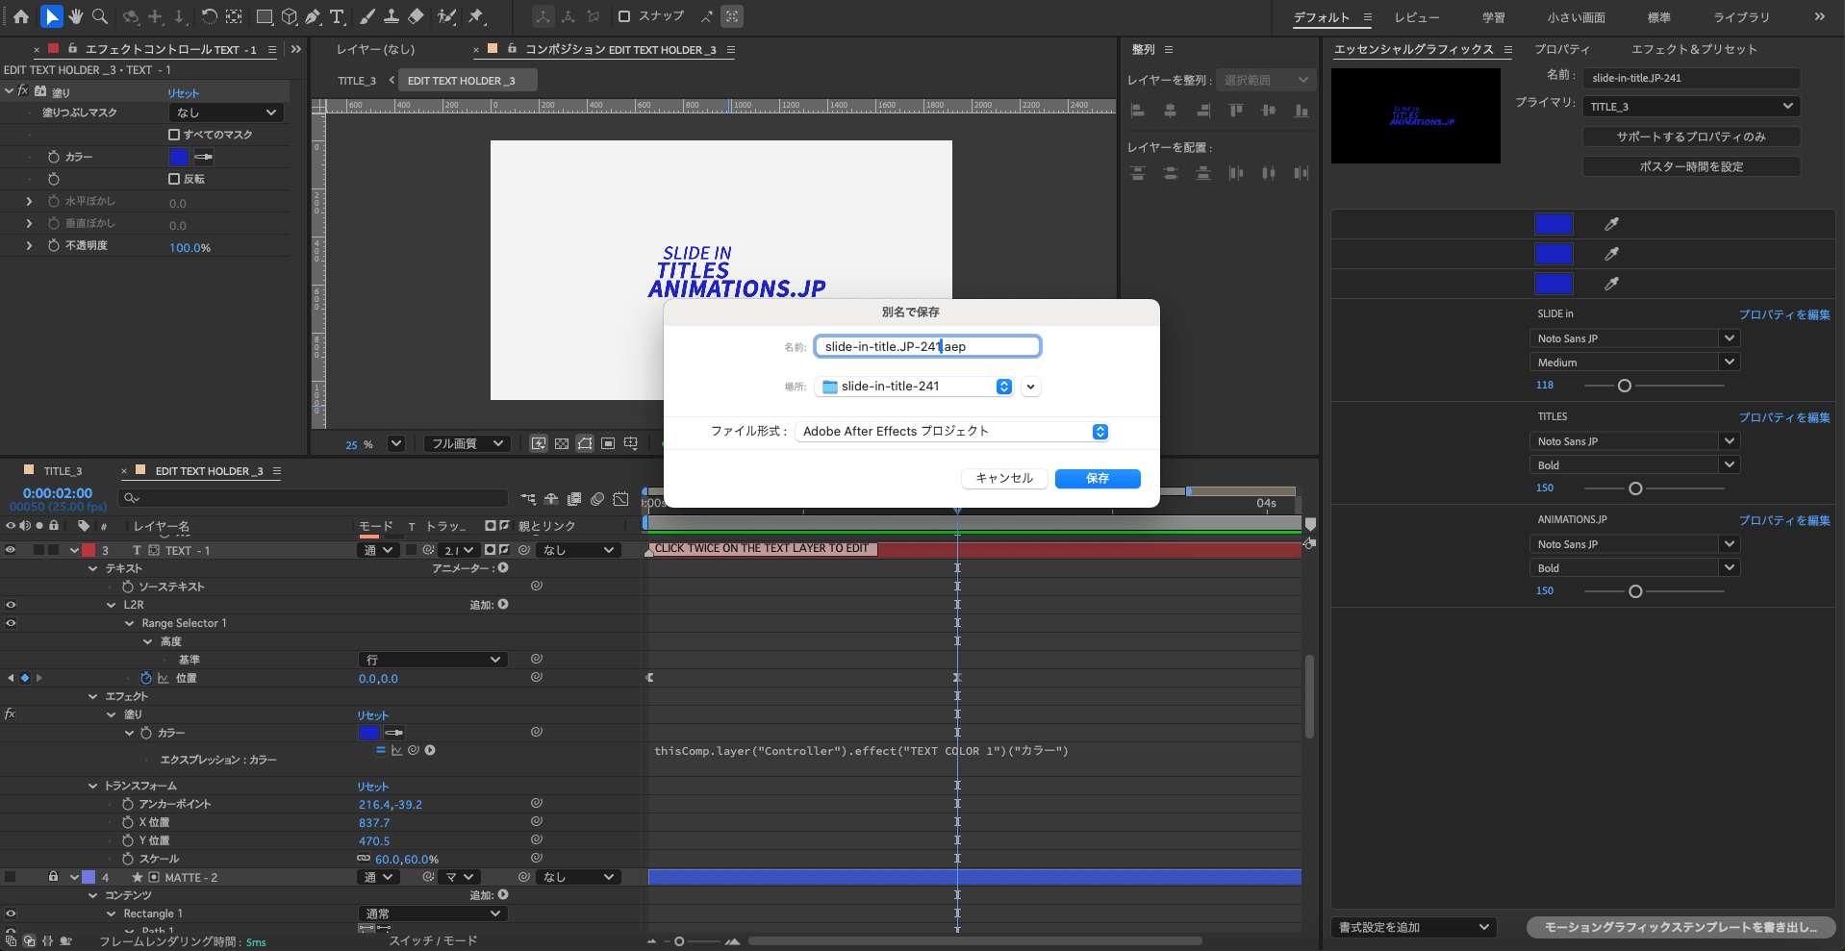Switch to the レビュー workspace
The image size is (1845, 951).
[1416, 17]
